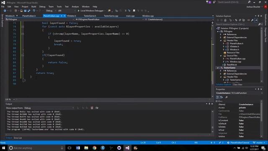268x151 pixels.
Task: Switch to the main.cpp tab
Action: 130,16
